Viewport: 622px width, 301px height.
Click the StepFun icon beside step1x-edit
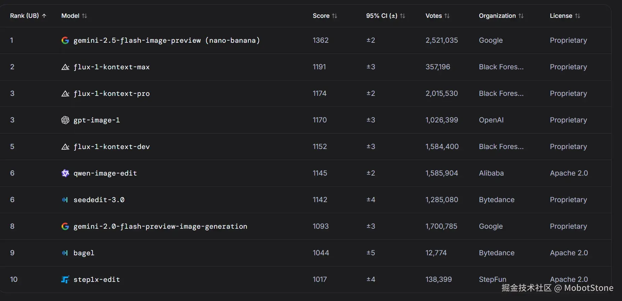tap(65, 279)
